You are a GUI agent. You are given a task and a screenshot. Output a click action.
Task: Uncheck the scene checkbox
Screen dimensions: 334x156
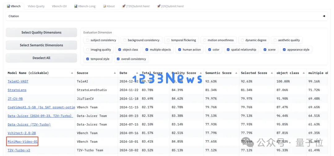point(265,50)
